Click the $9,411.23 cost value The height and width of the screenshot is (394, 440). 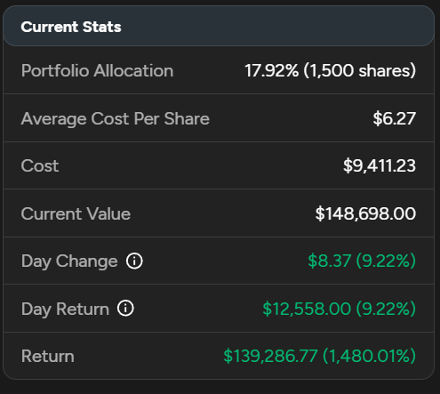(x=380, y=165)
